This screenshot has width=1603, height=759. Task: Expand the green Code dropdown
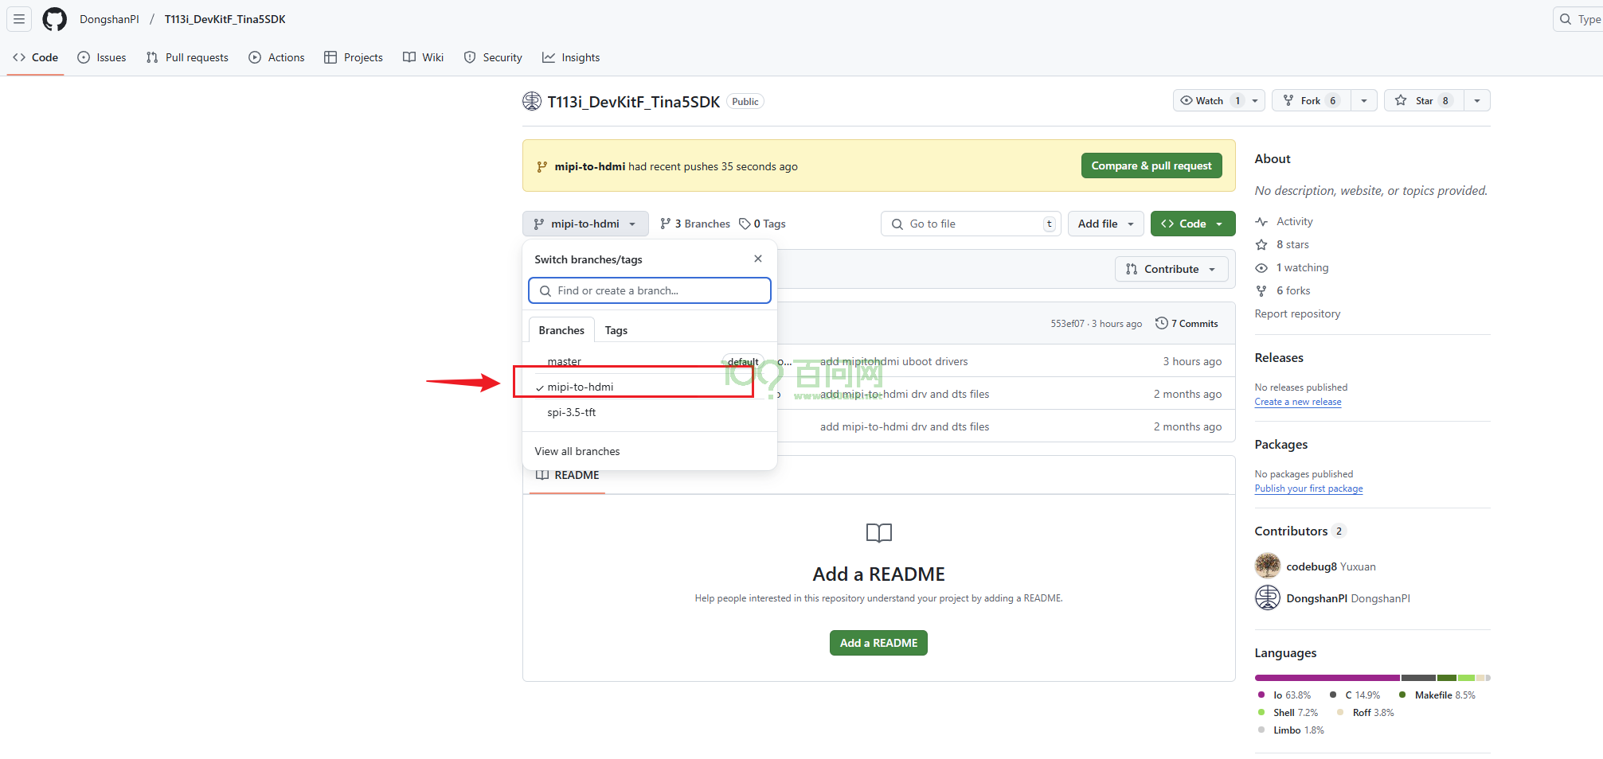(1192, 224)
